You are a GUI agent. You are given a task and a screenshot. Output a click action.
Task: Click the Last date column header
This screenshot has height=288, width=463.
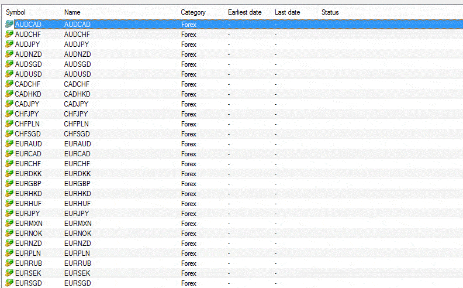tap(287, 12)
